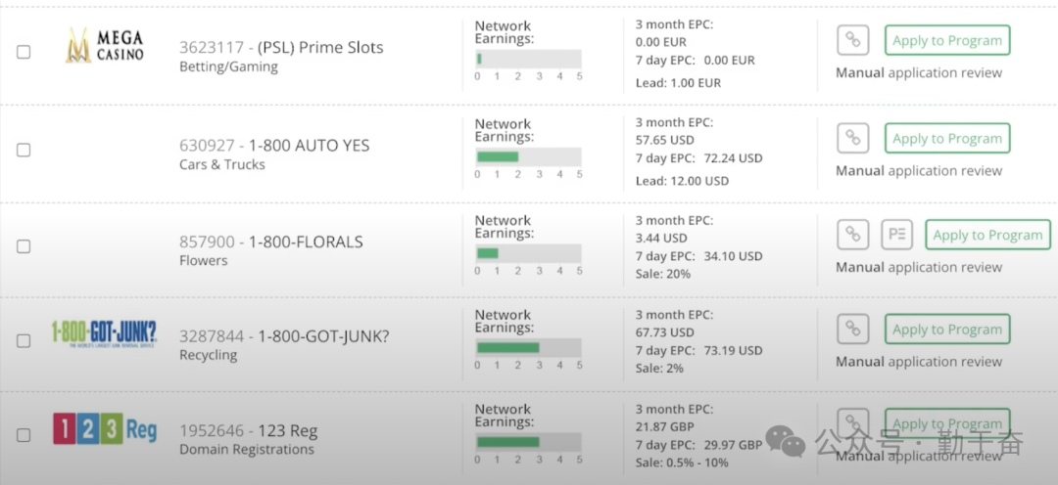
Task: Click the Mega Casino logo
Action: coord(105,47)
